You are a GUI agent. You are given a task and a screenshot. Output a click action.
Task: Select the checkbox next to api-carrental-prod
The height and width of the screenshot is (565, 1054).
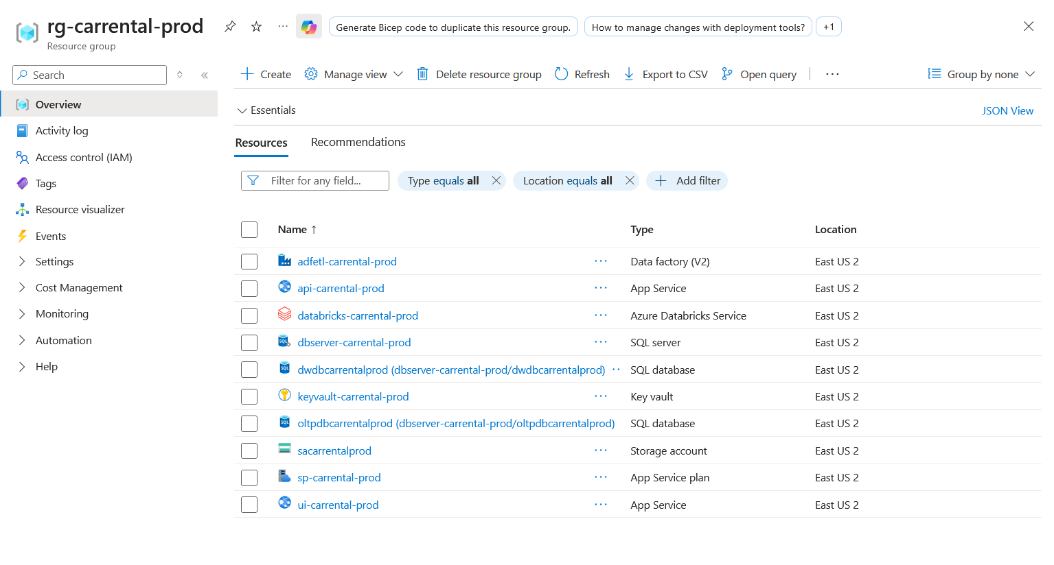pos(249,288)
